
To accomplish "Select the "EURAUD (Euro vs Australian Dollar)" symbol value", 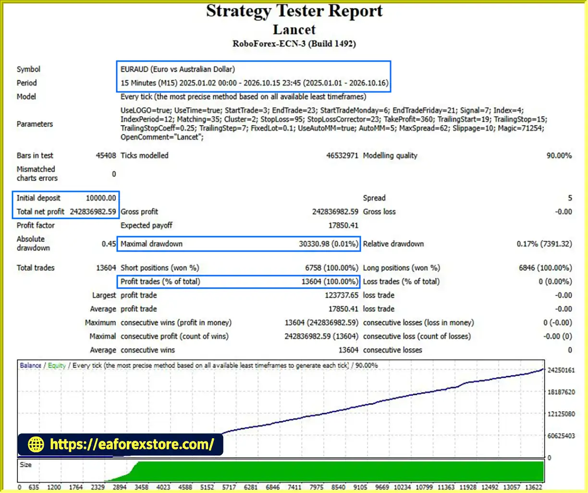I will tap(178, 69).
